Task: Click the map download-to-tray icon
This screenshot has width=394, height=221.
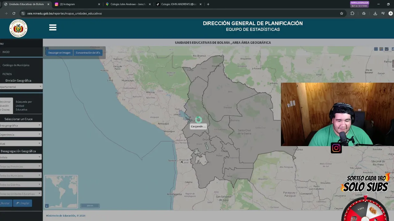Action: click(x=387, y=49)
